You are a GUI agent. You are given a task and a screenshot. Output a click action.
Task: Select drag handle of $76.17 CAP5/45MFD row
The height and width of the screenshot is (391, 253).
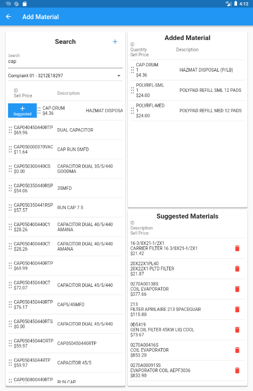coord(10,304)
